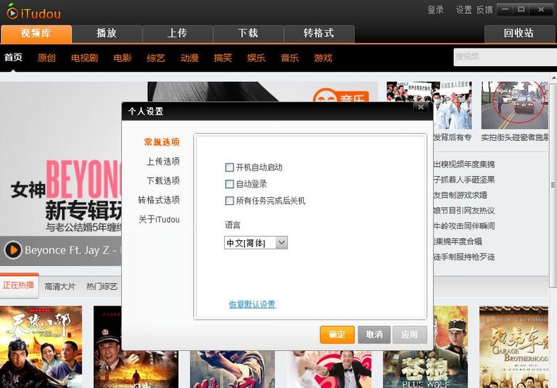
Task: Switch to the 播放 tab
Action: (106, 33)
